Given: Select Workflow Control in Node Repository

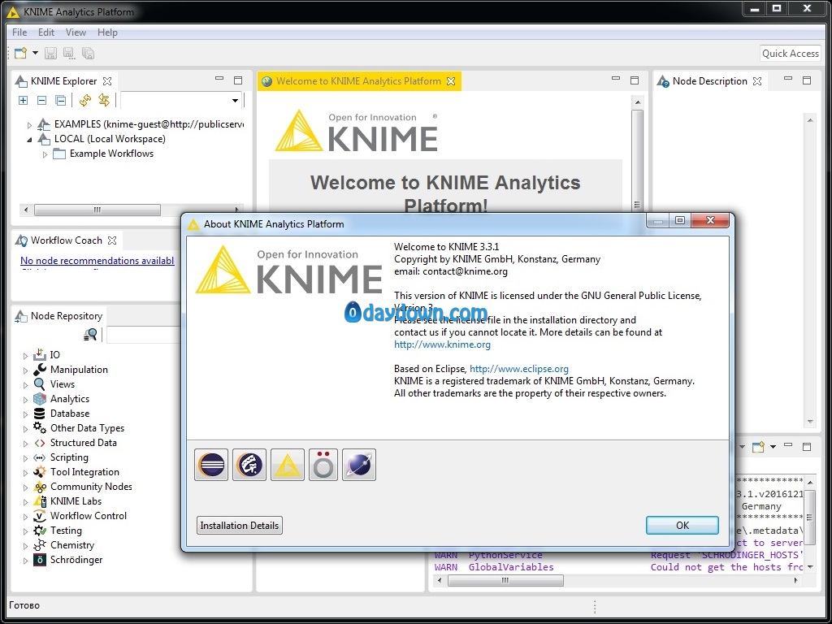Looking at the screenshot, I should [x=89, y=516].
